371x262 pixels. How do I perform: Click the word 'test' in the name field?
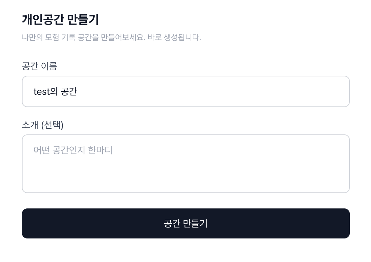click(x=42, y=91)
